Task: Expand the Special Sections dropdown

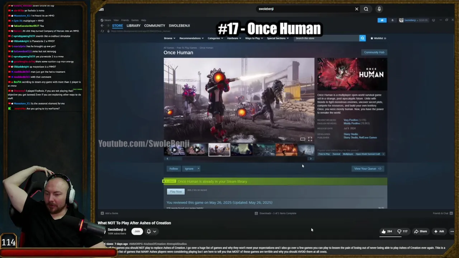Action: click(278, 38)
